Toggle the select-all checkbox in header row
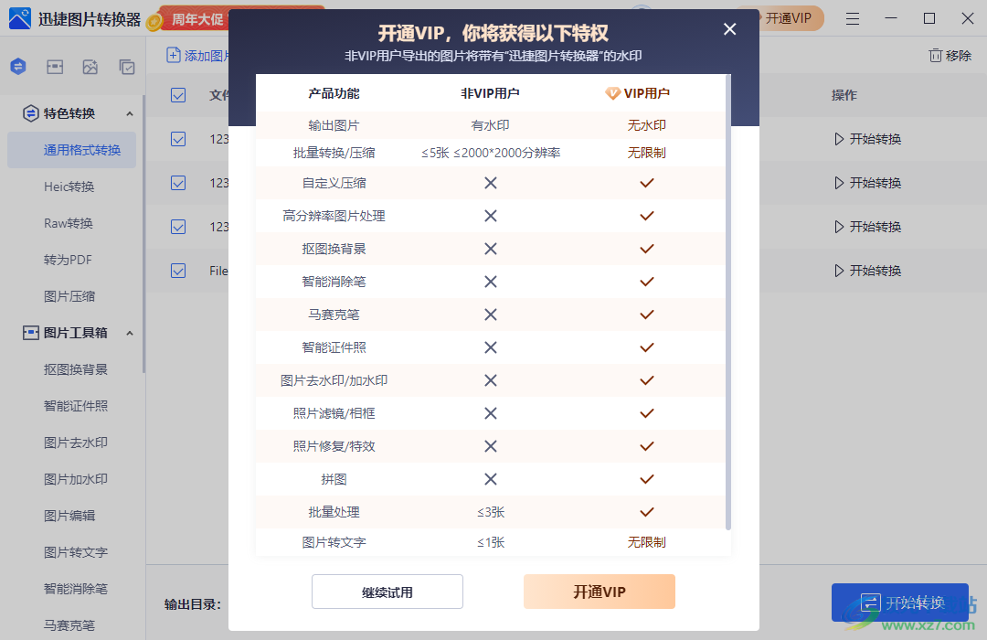Screen dimensions: 987x640 178,95
